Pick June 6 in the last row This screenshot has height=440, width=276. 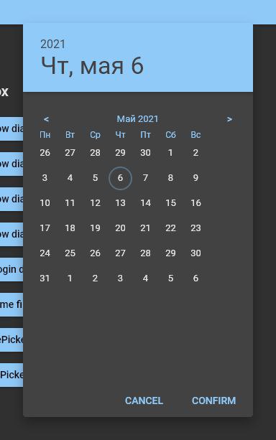click(195, 278)
